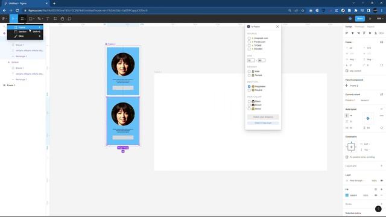Check the Male gender checkbox
This screenshot has height=217, width=386.
click(249, 72)
